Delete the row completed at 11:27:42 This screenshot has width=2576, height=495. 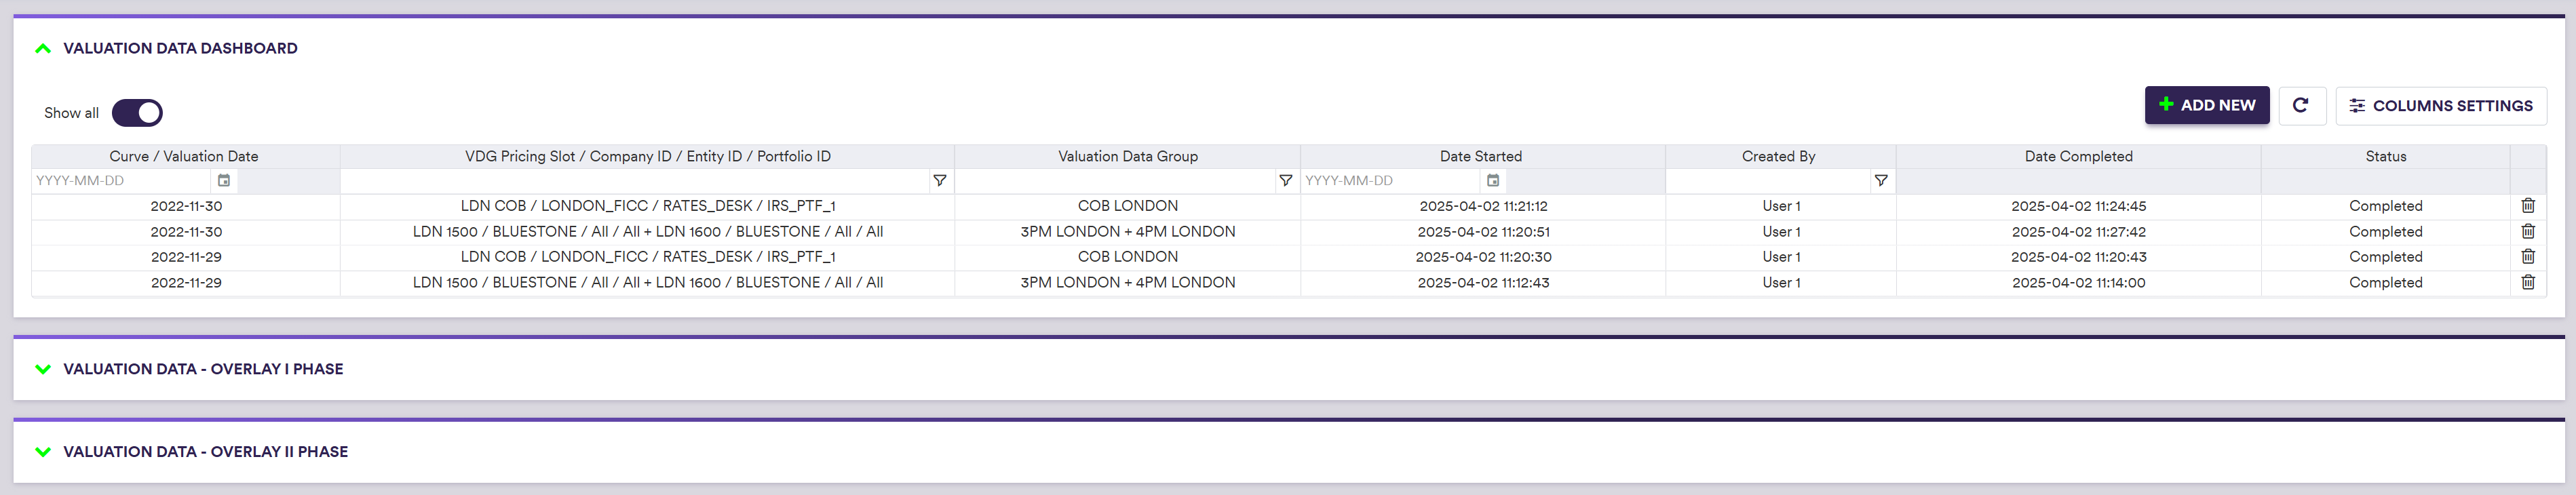pos(2527,232)
